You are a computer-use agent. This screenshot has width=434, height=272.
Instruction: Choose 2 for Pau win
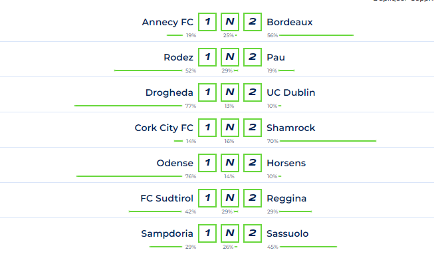point(253,57)
